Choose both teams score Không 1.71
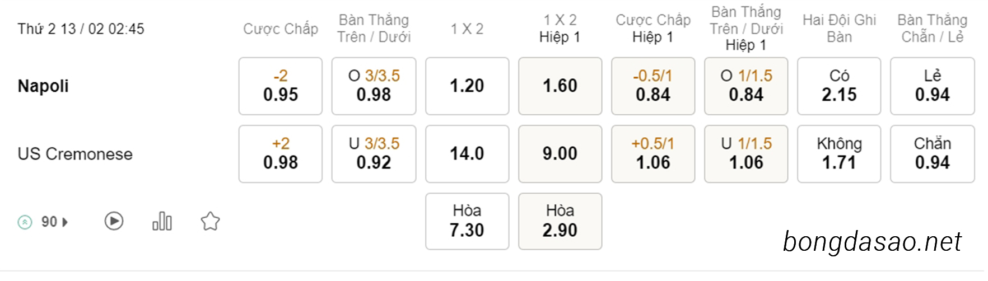 pos(839,154)
